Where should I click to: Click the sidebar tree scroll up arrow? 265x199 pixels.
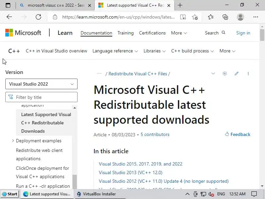[75, 107]
